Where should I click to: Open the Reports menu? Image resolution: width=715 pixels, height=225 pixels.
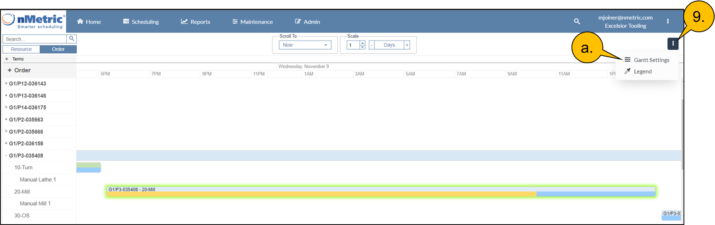195,21
